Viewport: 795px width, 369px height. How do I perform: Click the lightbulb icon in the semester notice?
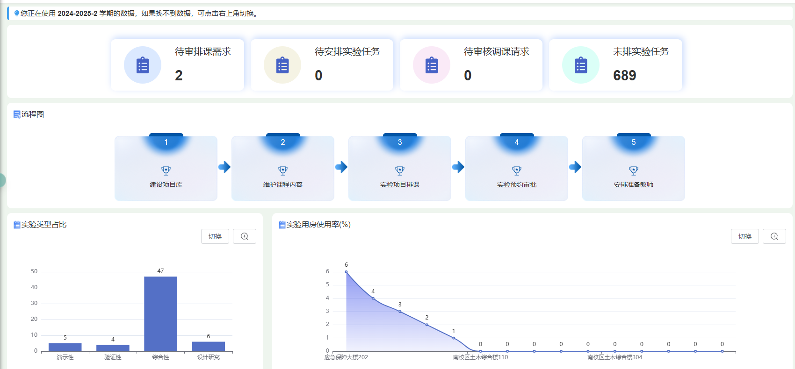coord(17,13)
